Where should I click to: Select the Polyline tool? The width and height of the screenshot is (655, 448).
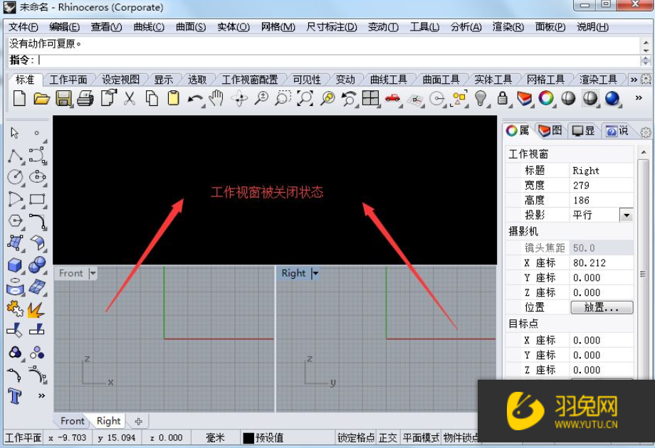16,156
